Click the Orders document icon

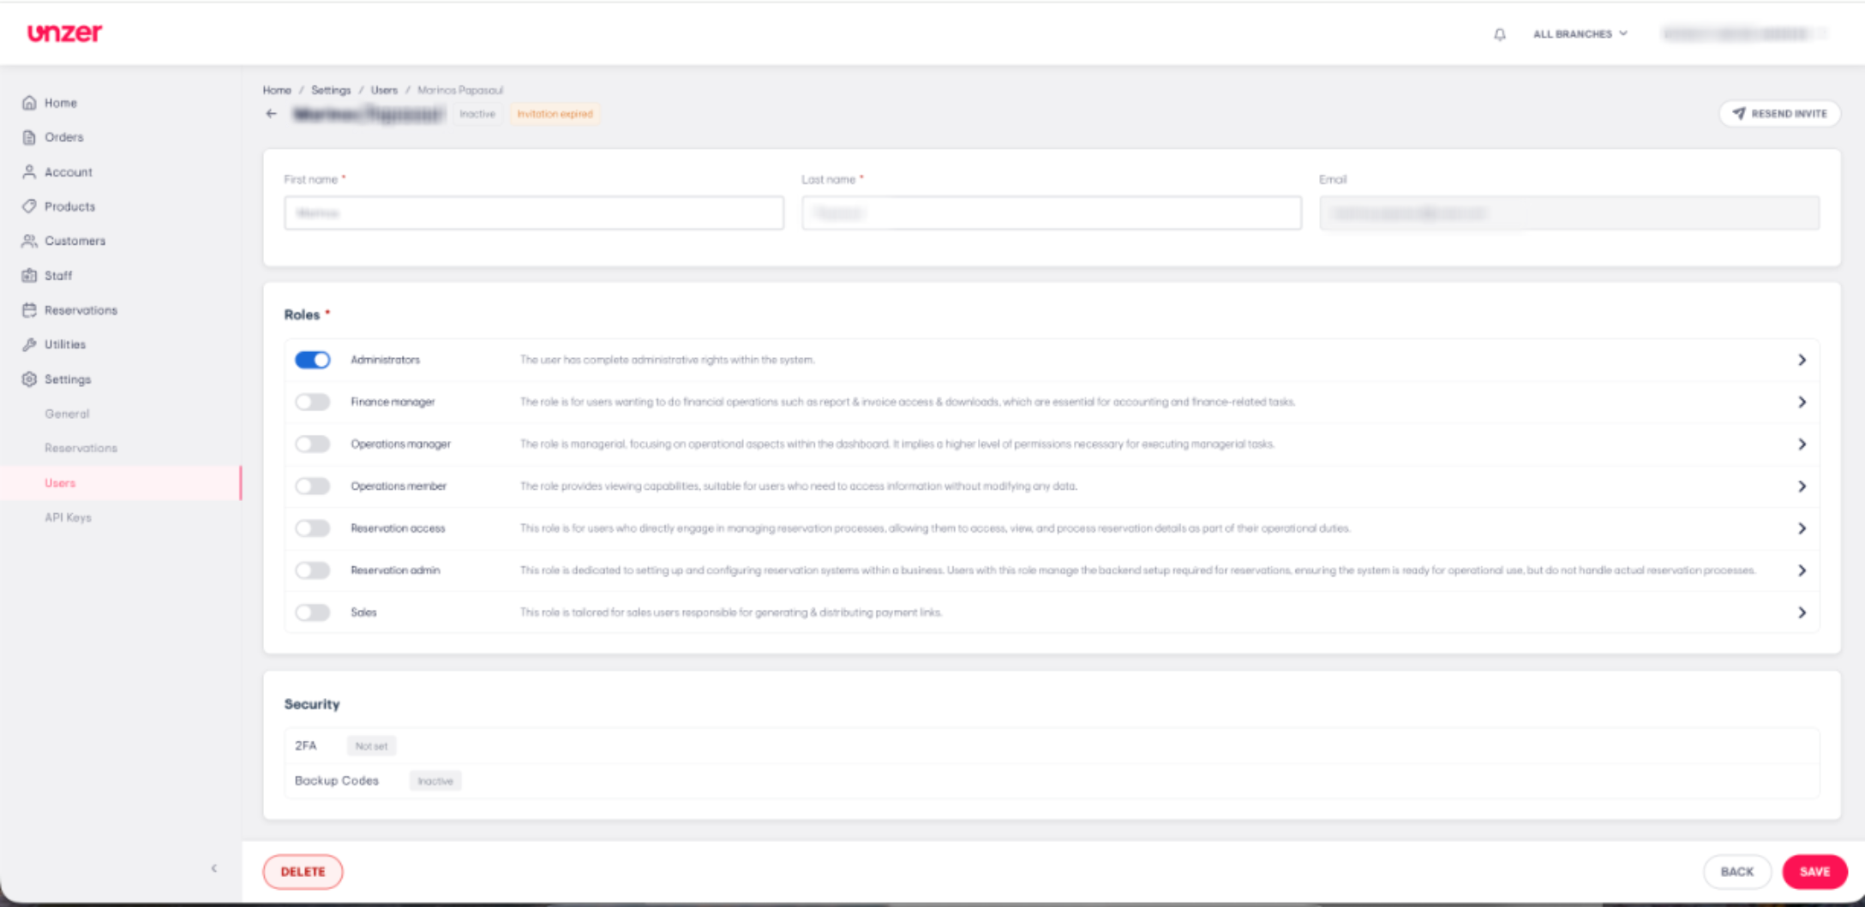[29, 137]
